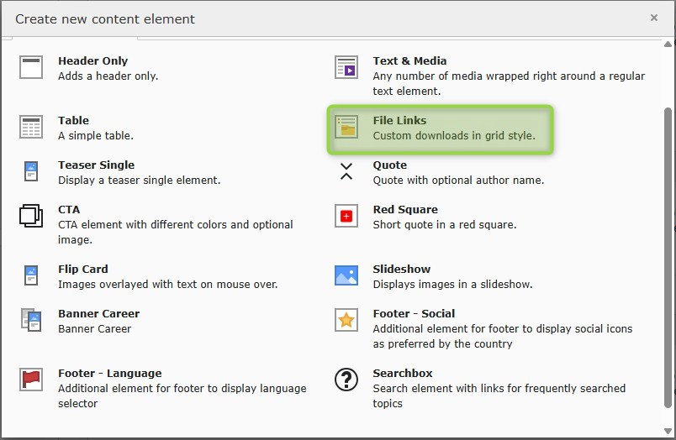Select the Table content element icon
This screenshot has width=676, height=440.
coord(31,127)
